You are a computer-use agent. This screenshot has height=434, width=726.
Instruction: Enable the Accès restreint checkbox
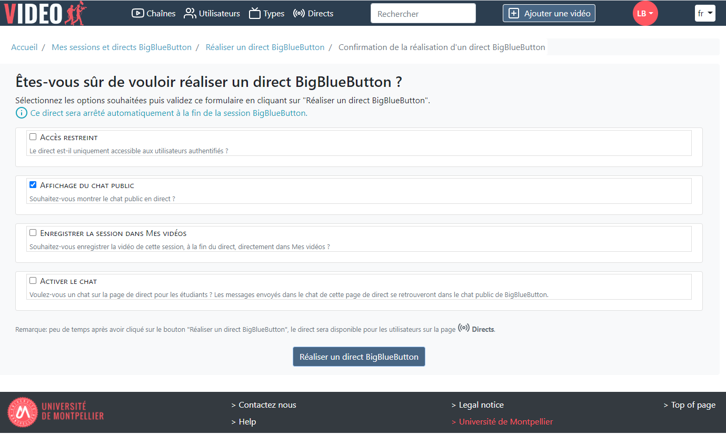click(33, 137)
